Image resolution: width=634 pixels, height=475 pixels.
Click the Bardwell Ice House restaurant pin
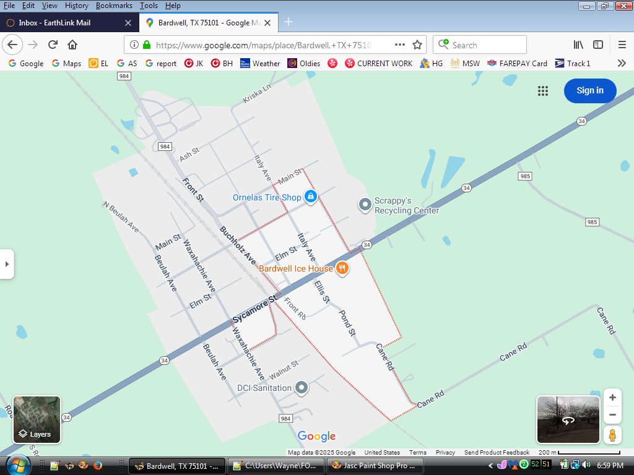coord(342,268)
